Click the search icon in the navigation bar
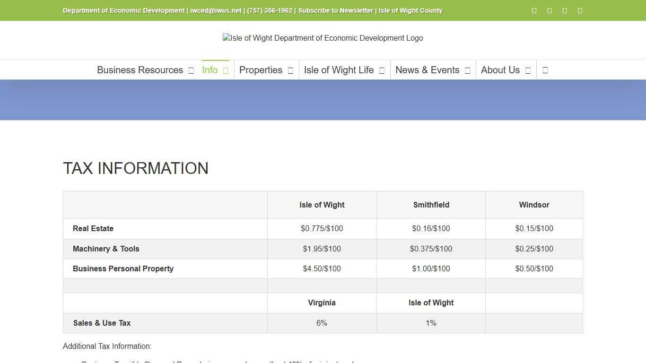This screenshot has width=646, height=363. click(x=545, y=69)
